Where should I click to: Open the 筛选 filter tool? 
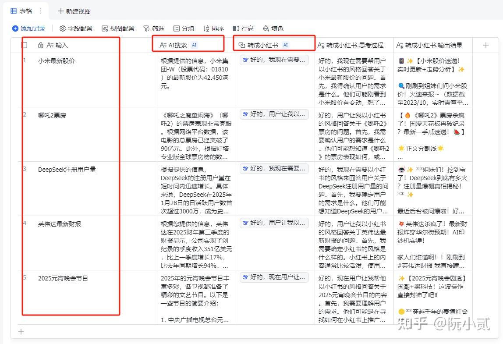pyautogui.click(x=154, y=28)
